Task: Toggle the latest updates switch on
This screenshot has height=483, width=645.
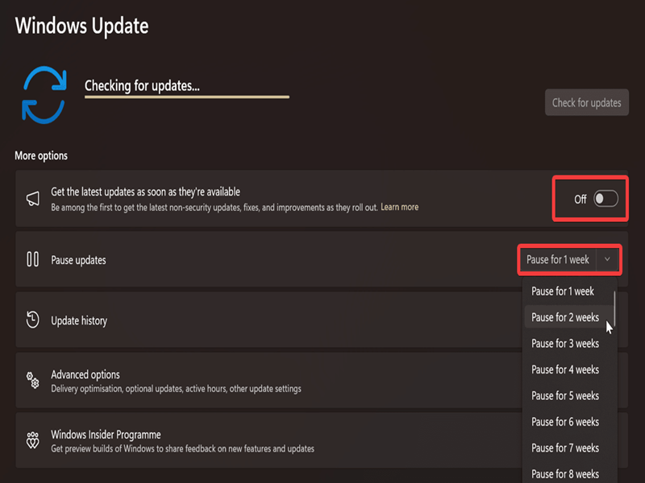Action: pos(605,199)
